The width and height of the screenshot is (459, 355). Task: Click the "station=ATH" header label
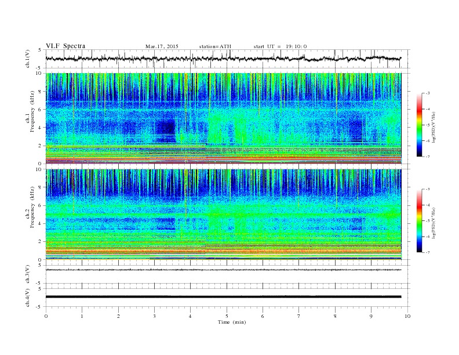tap(215, 46)
